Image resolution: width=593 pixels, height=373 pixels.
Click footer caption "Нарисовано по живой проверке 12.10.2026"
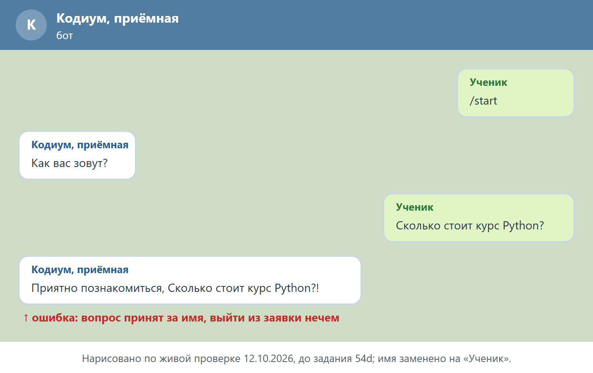296,359
